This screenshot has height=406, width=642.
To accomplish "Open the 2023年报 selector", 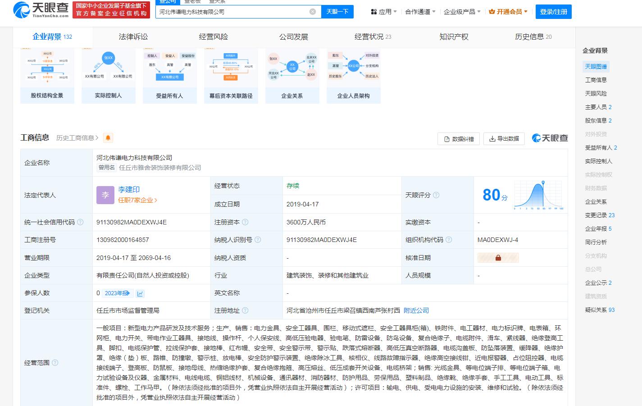I will point(118,293).
